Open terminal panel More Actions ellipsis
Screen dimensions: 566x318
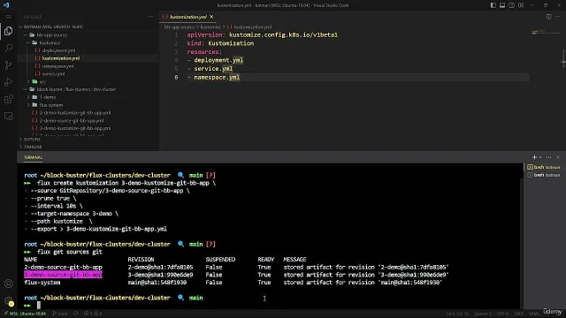[548, 157]
